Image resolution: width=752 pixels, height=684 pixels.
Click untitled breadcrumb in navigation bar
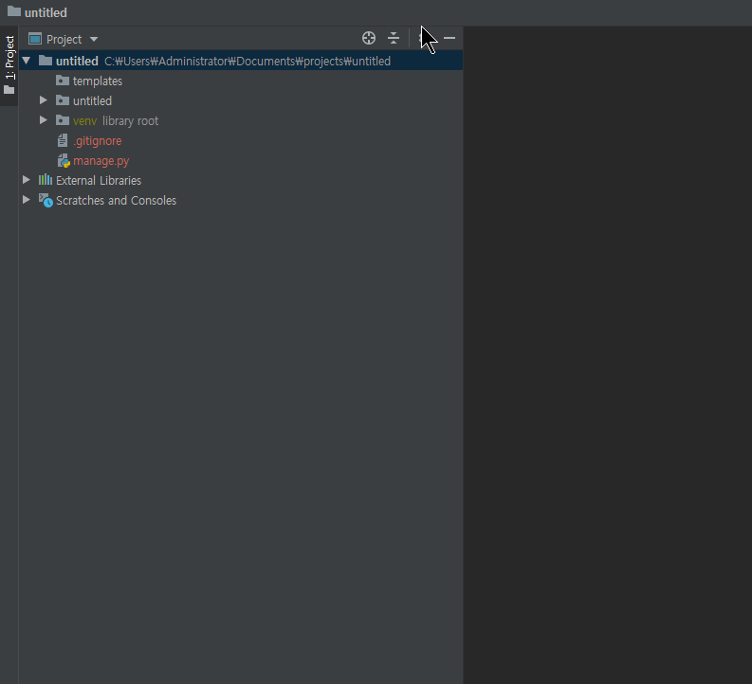[46, 12]
